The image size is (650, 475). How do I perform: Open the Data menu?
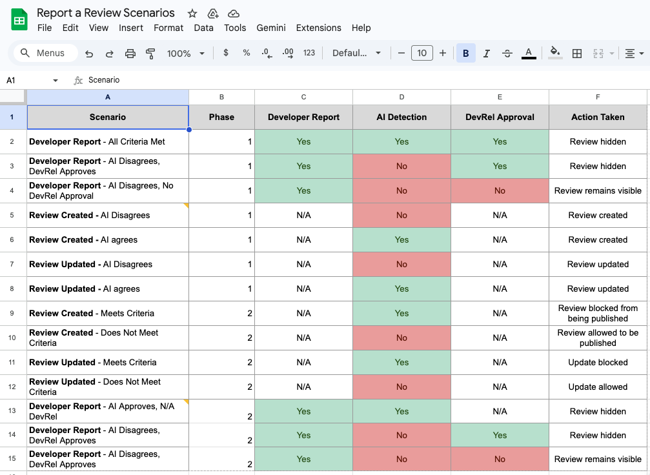pyautogui.click(x=203, y=28)
